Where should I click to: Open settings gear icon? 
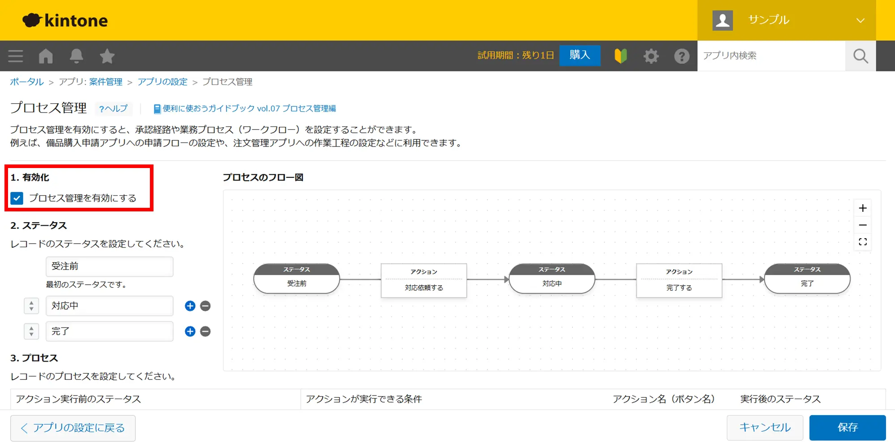tap(651, 56)
